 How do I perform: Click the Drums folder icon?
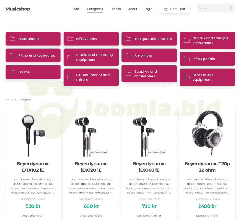(x=12, y=72)
